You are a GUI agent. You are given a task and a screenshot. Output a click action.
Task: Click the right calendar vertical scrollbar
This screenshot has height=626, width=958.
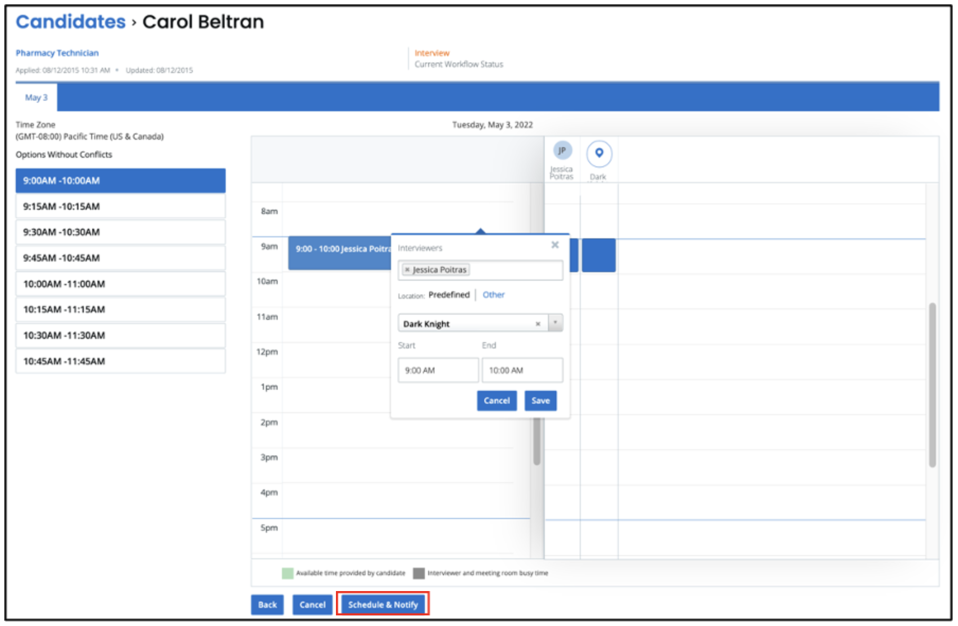tap(932, 384)
